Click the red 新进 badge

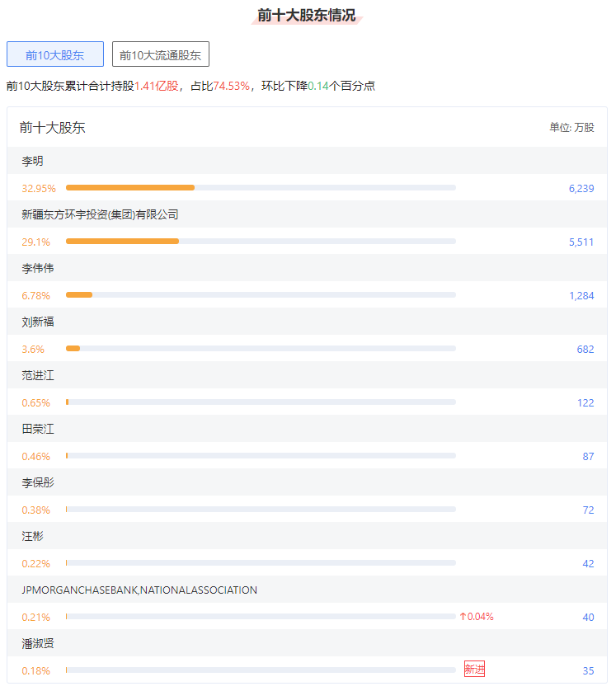[x=474, y=670]
